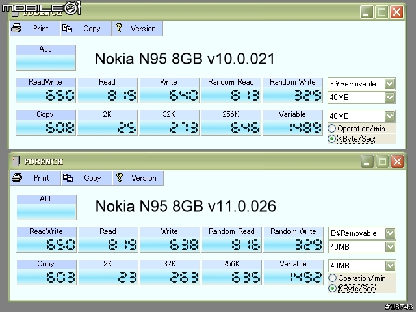
Task: Select KByte/Sec radio in bottom window
Action: 333,289
